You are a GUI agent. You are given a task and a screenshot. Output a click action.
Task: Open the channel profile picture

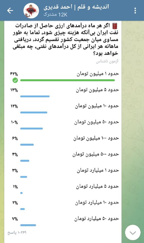pos(31,11)
